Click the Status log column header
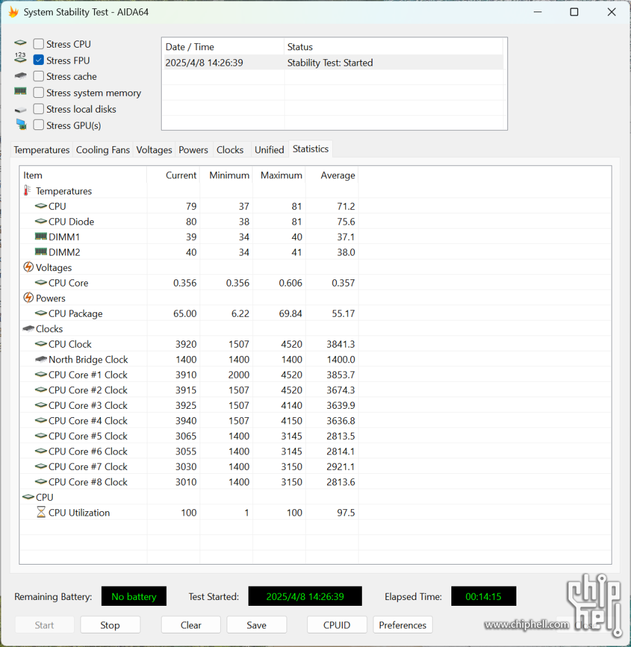Viewport: 631px width, 647px height. [393, 46]
